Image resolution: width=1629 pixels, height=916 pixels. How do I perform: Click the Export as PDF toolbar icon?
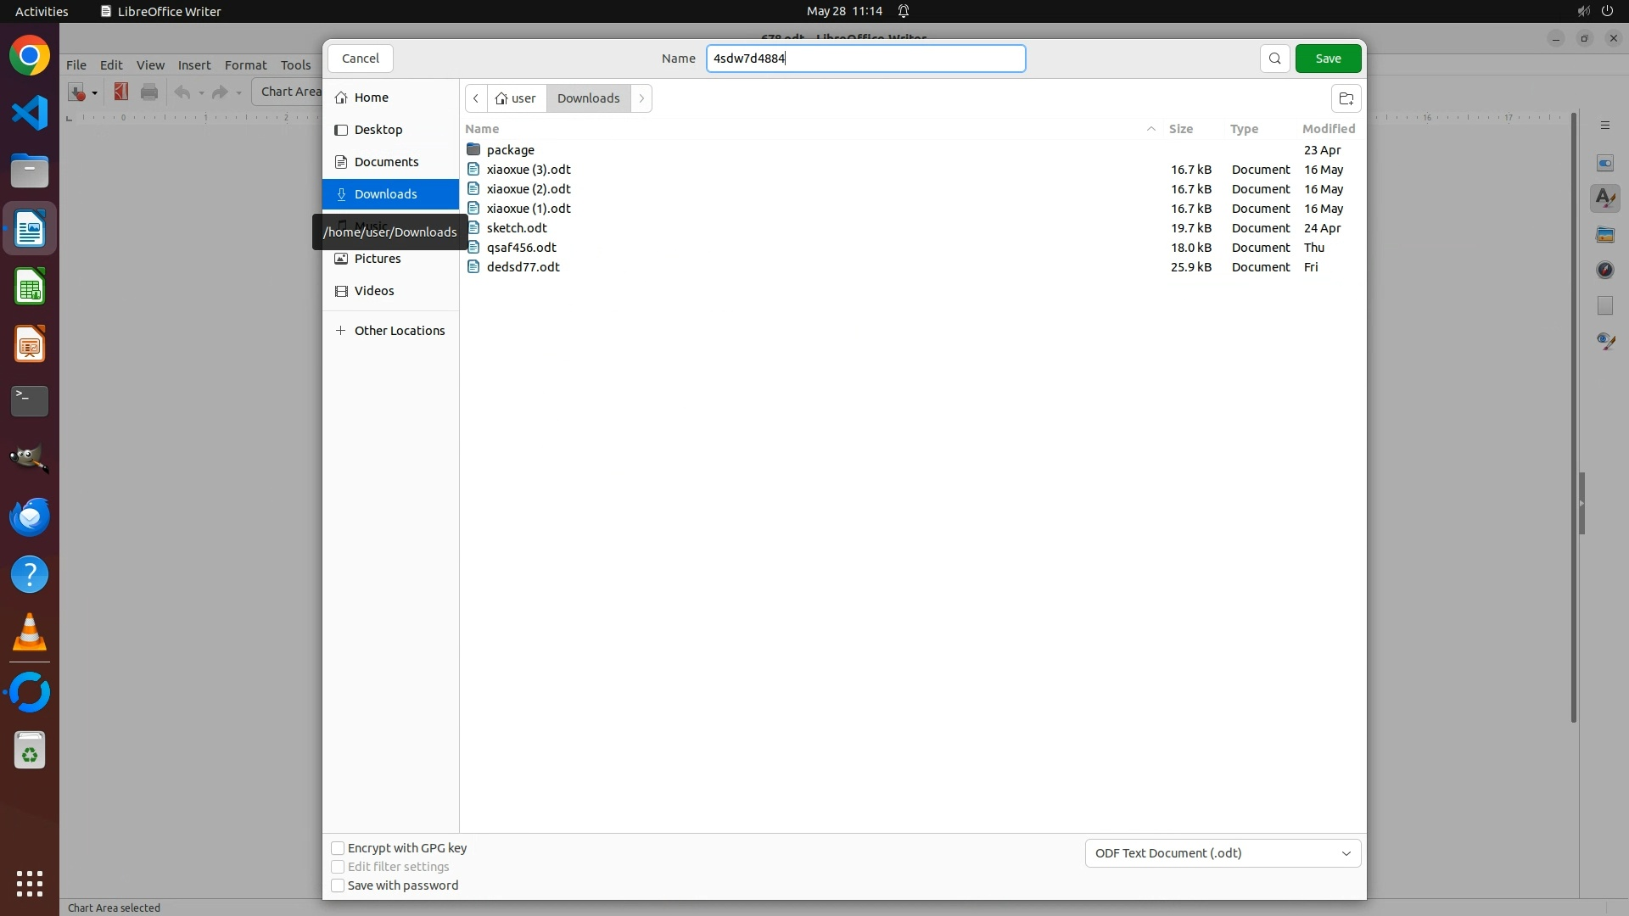[x=120, y=92]
